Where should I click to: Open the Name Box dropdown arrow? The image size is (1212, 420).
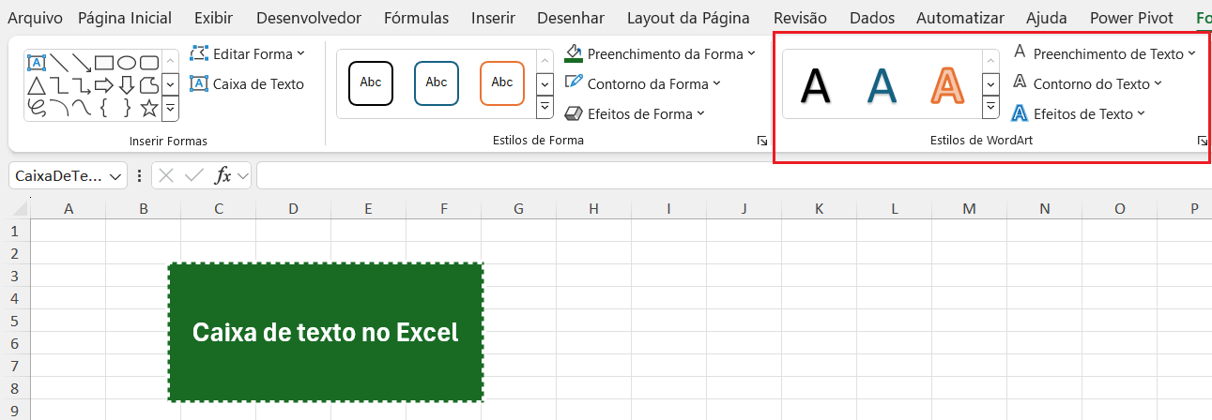[x=116, y=175]
